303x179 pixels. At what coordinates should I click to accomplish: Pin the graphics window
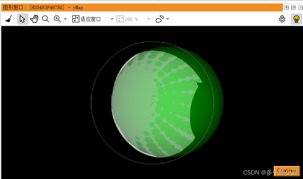[286, 8]
